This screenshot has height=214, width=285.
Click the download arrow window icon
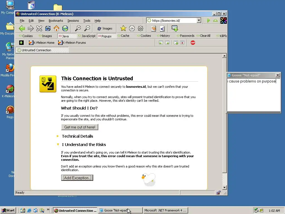[175, 28]
